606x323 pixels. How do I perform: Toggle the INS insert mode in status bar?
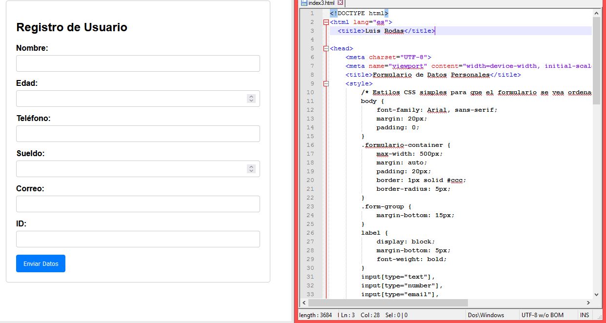[x=584, y=315]
